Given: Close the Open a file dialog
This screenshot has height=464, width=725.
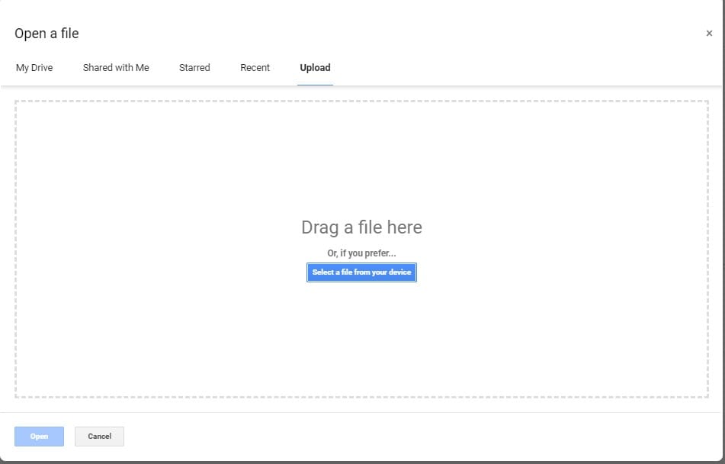Looking at the screenshot, I should click(709, 34).
